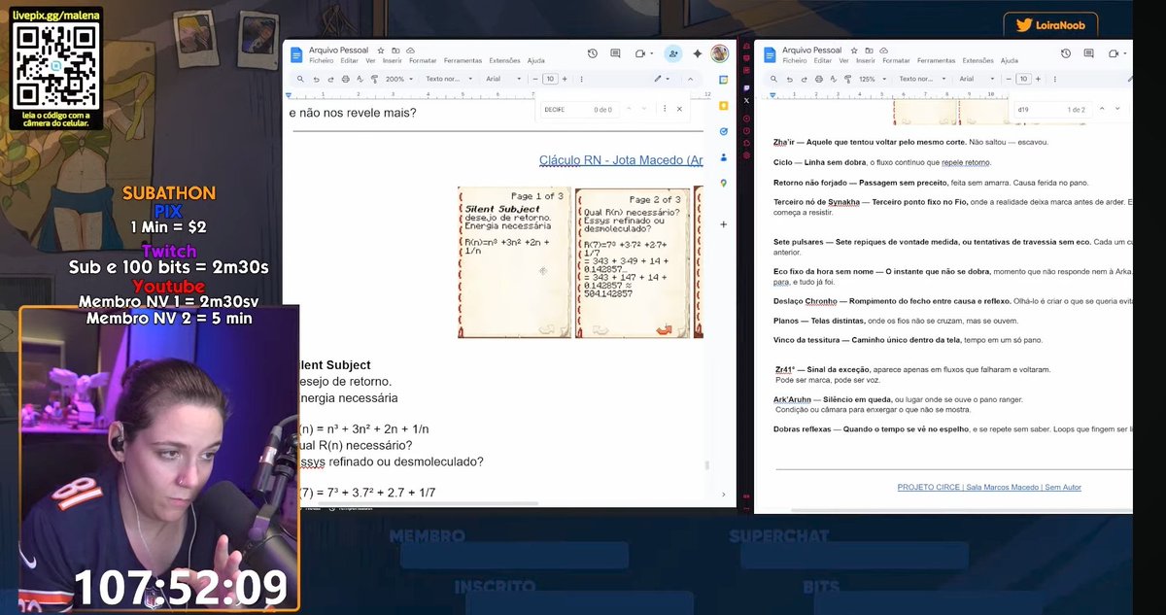Open the Cláculo RN - Jota Macedo link
This screenshot has height=615, width=1166.
(621, 160)
